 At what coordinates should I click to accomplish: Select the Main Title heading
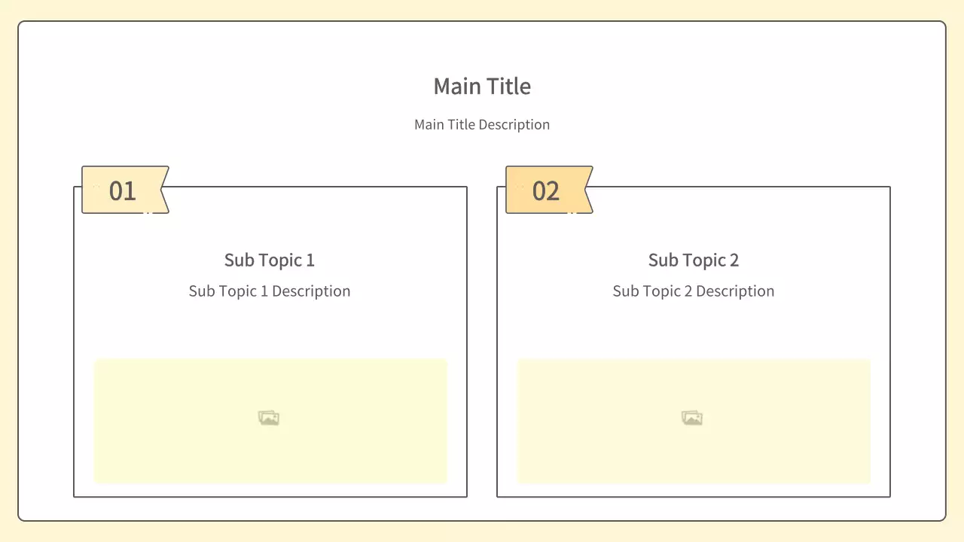click(482, 87)
